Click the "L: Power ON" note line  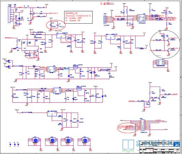click(x=73, y=21)
